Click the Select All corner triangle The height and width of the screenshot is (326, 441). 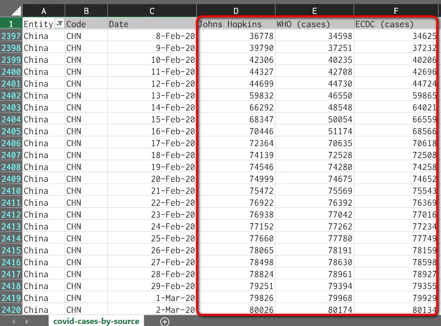click(x=16, y=11)
